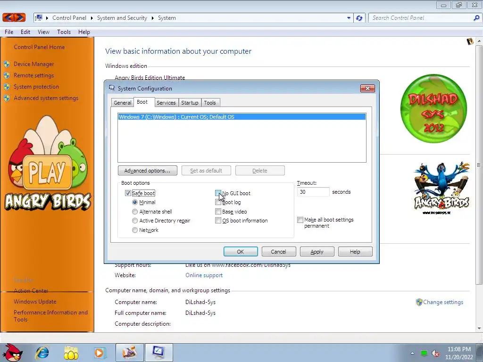Switch to System Configuration taskbar button
Screen dimensions: 483x362
click(158, 353)
